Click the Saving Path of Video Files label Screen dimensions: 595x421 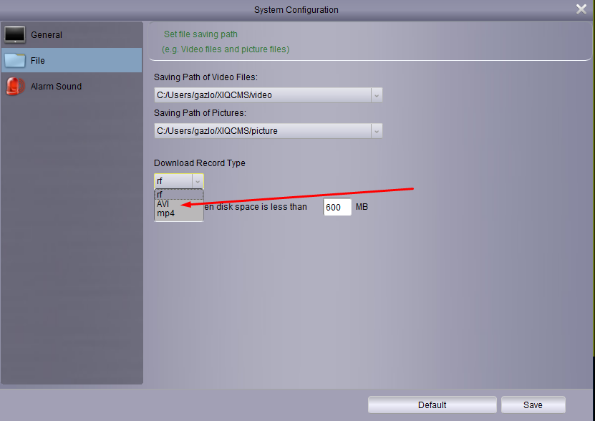[205, 77]
